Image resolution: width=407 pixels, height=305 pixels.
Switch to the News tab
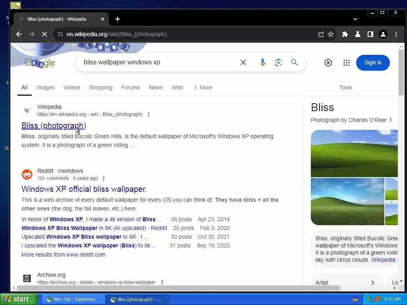(156, 87)
